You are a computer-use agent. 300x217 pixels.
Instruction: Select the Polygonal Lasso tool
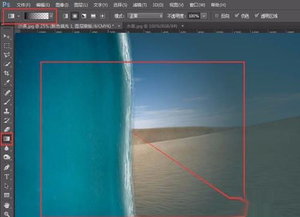[x=7, y=55]
